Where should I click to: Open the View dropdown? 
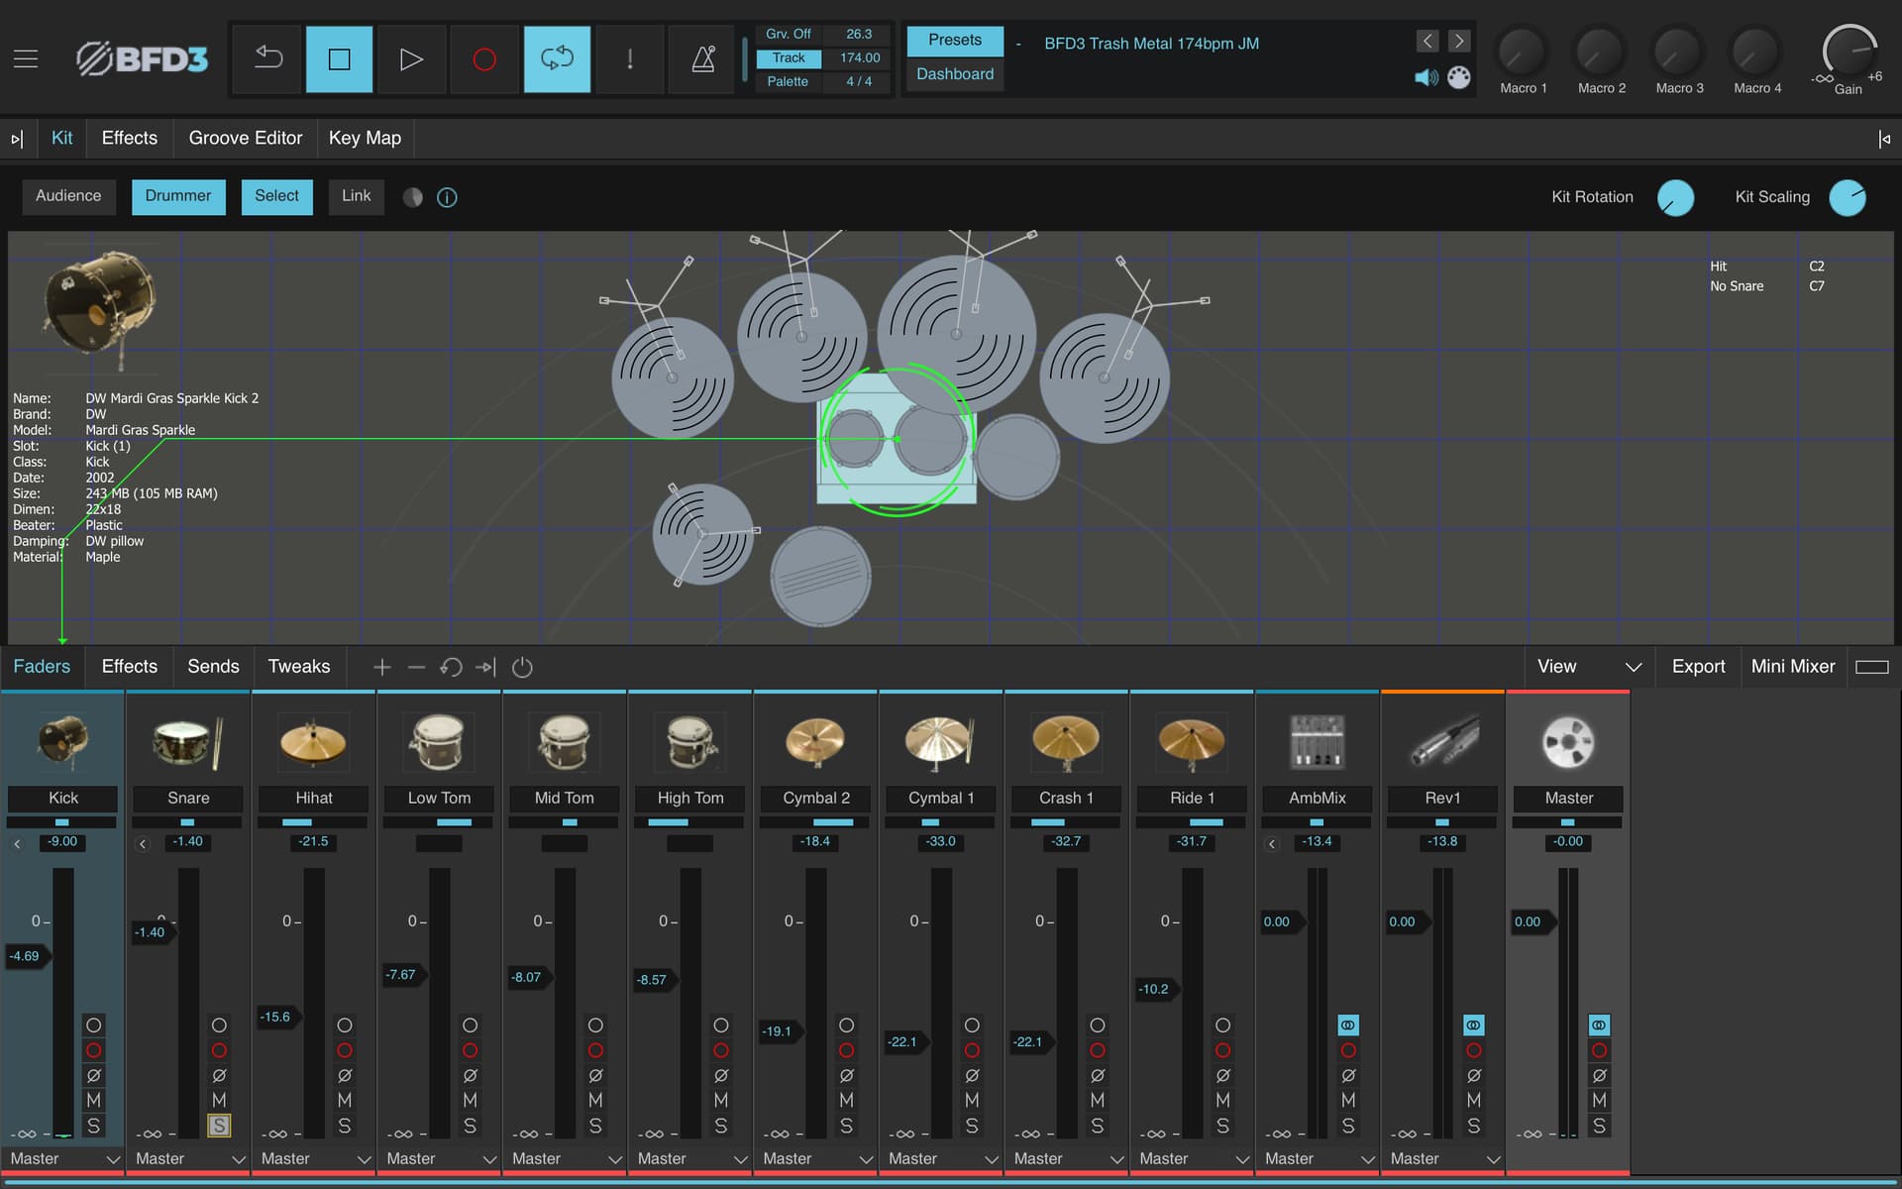[x=1589, y=667]
